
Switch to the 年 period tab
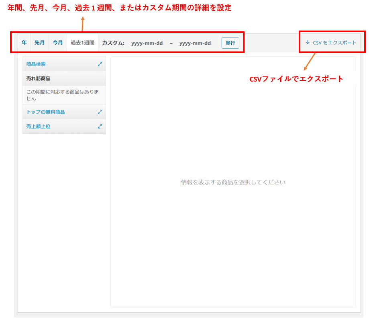24,43
